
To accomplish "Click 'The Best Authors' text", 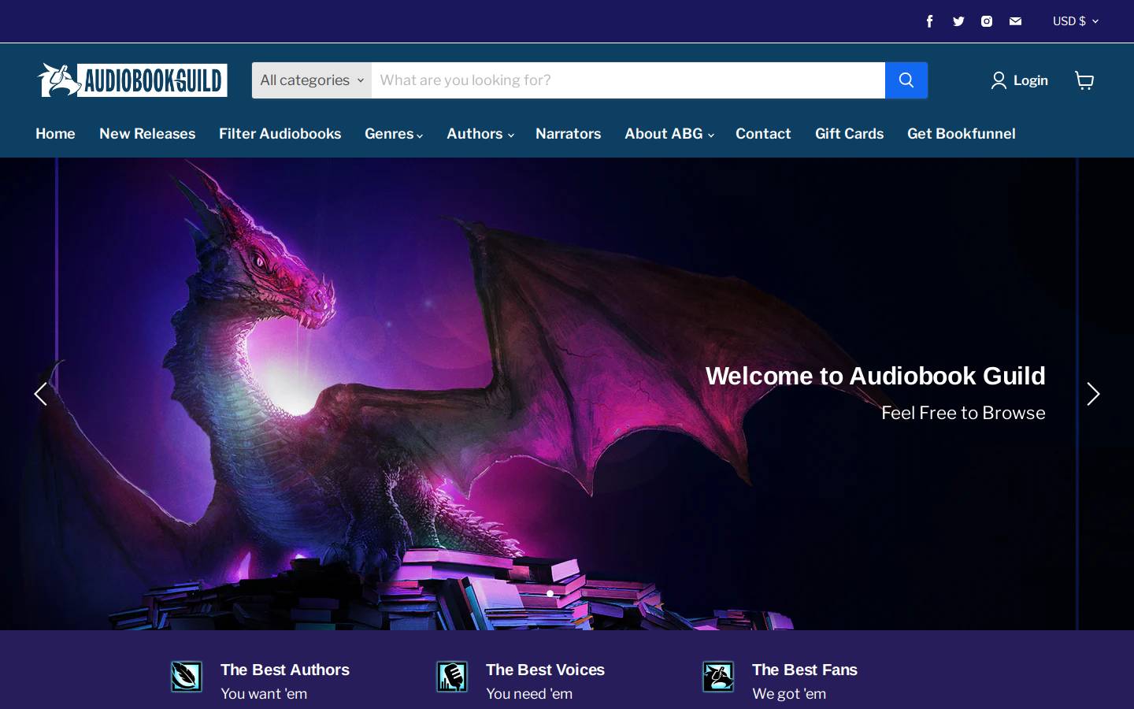I will tap(285, 670).
